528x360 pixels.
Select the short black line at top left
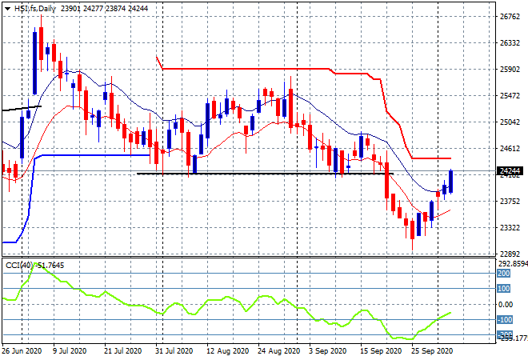coord(22,109)
